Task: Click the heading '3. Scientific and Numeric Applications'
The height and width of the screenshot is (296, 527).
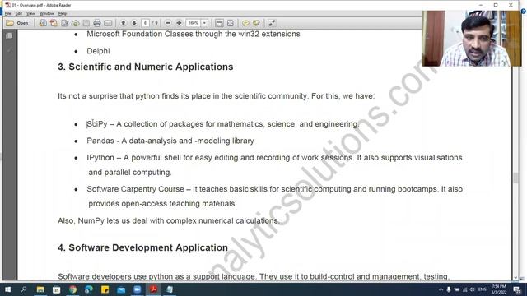Action: 146,67
